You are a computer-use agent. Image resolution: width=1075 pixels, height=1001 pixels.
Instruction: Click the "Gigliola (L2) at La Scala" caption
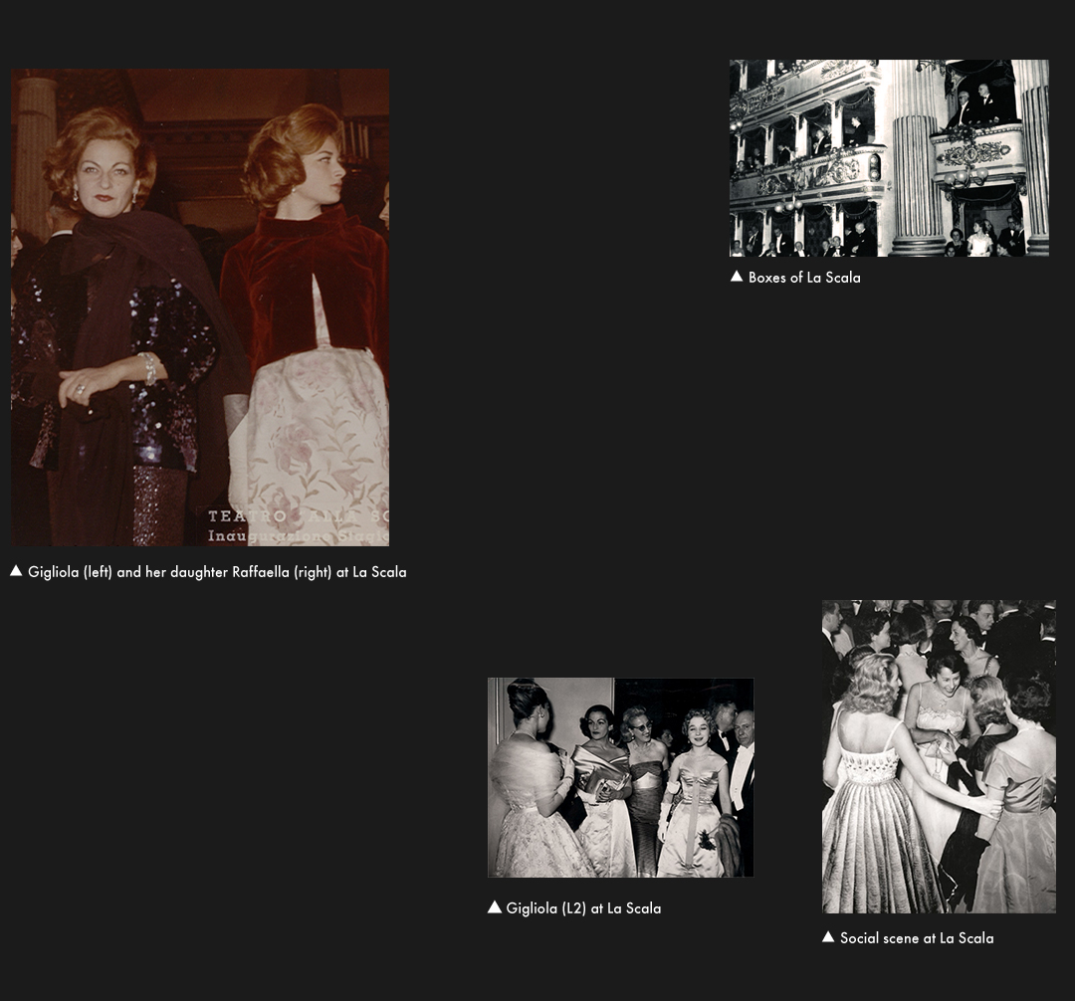coord(583,908)
